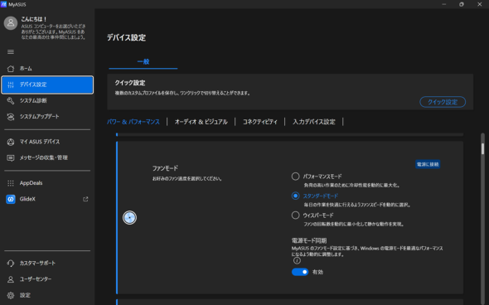This screenshot has height=305, width=489.
Task: Click the デバイス設定 page title
Action: tap(126, 38)
